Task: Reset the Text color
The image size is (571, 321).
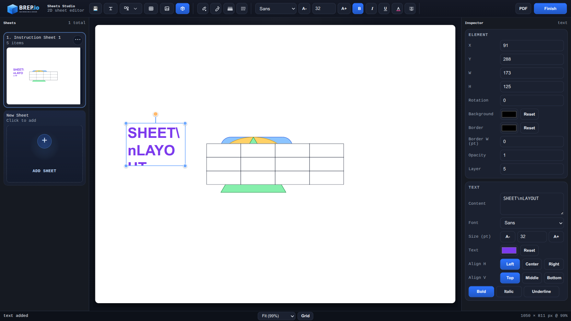Action: click(x=529, y=250)
